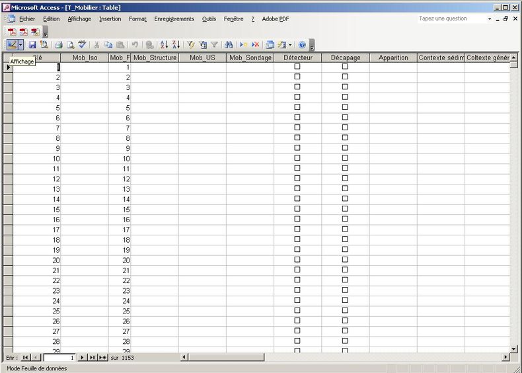Go to last record navigation button
Screen dimensions: 522x373
click(x=93, y=358)
